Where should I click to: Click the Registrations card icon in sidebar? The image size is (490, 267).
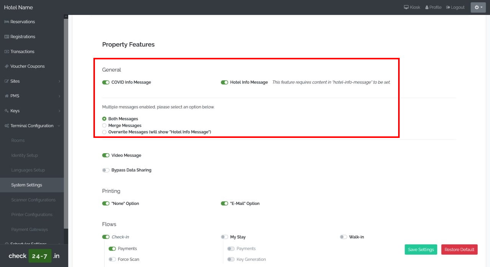[x=7, y=37]
